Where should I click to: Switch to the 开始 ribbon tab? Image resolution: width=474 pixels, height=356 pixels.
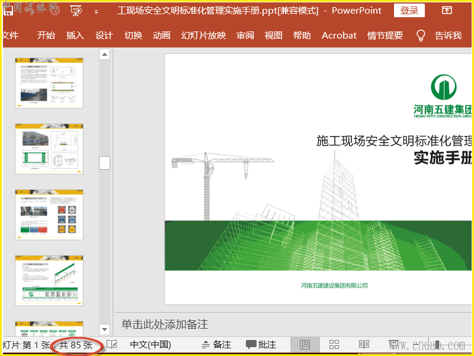tap(46, 36)
